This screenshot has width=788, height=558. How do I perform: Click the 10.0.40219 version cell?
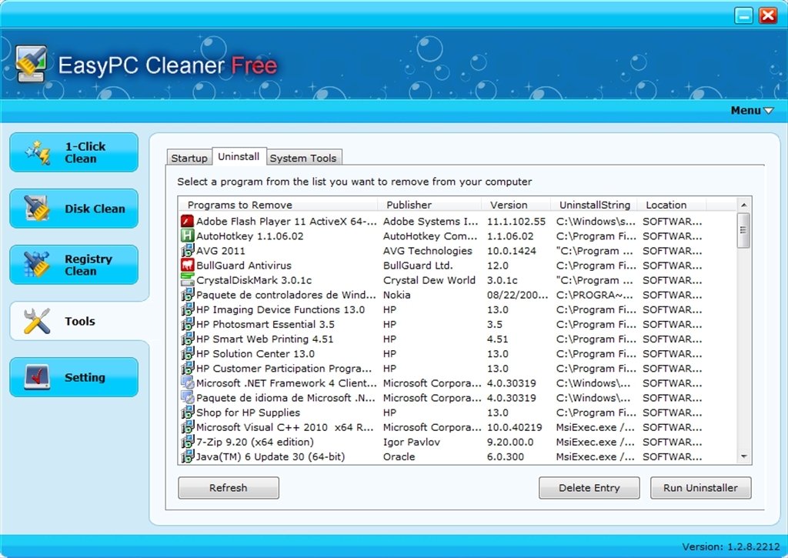[x=515, y=427]
